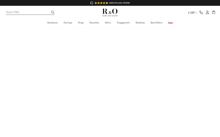
Task: Click the Google G logo
Action: [92, 3]
